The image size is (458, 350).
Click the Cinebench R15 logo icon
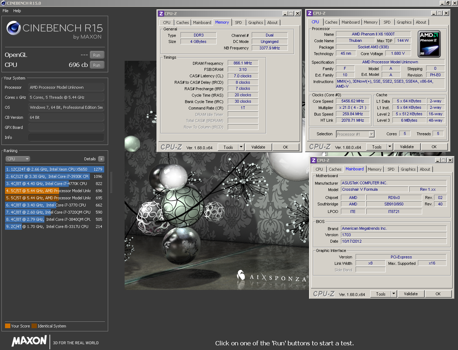point(14,28)
